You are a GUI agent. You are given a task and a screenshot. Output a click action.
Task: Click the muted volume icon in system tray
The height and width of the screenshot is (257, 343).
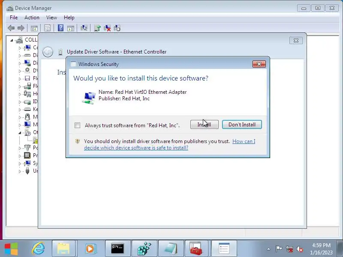tap(299, 249)
